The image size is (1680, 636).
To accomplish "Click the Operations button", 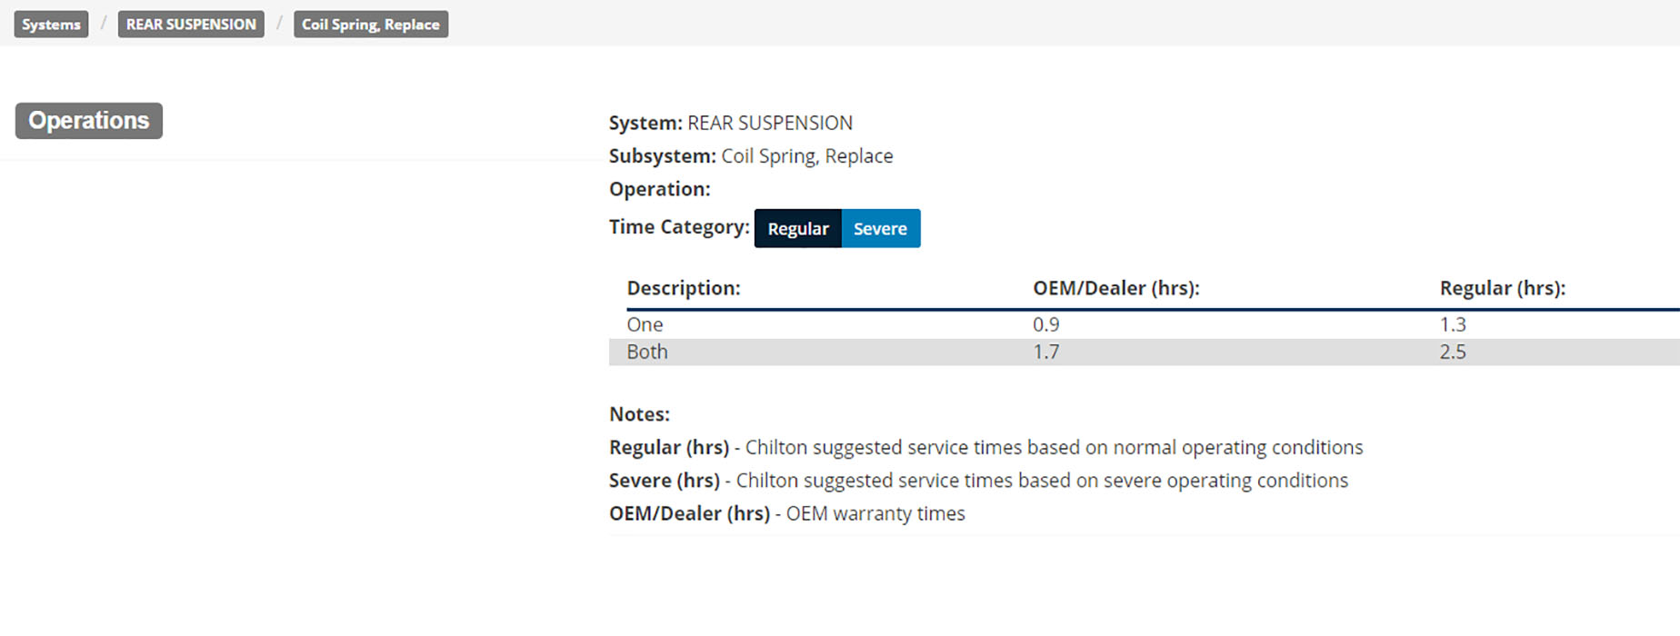I will tap(89, 121).
